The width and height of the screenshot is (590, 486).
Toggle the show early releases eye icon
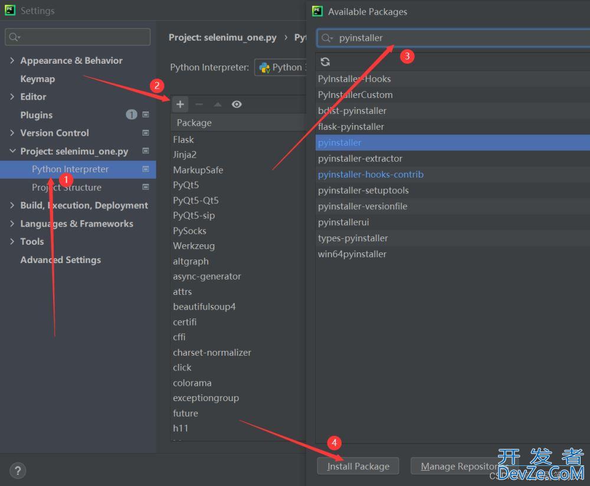pos(237,104)
